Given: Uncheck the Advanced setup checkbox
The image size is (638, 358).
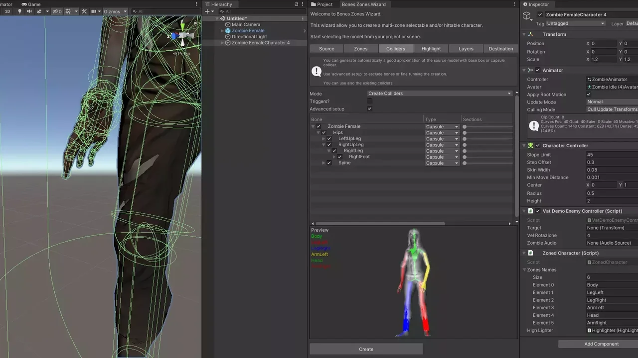Looking at the screenshot, I should click(369, 109).
